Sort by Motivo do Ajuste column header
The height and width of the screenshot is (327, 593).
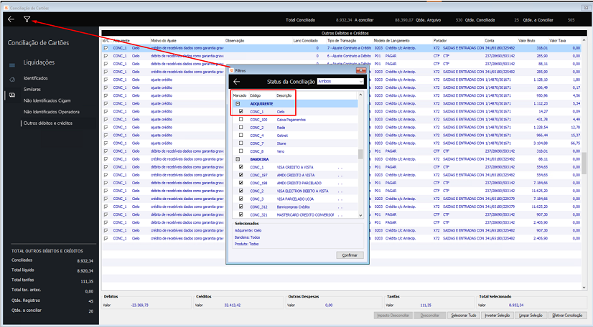164,40
